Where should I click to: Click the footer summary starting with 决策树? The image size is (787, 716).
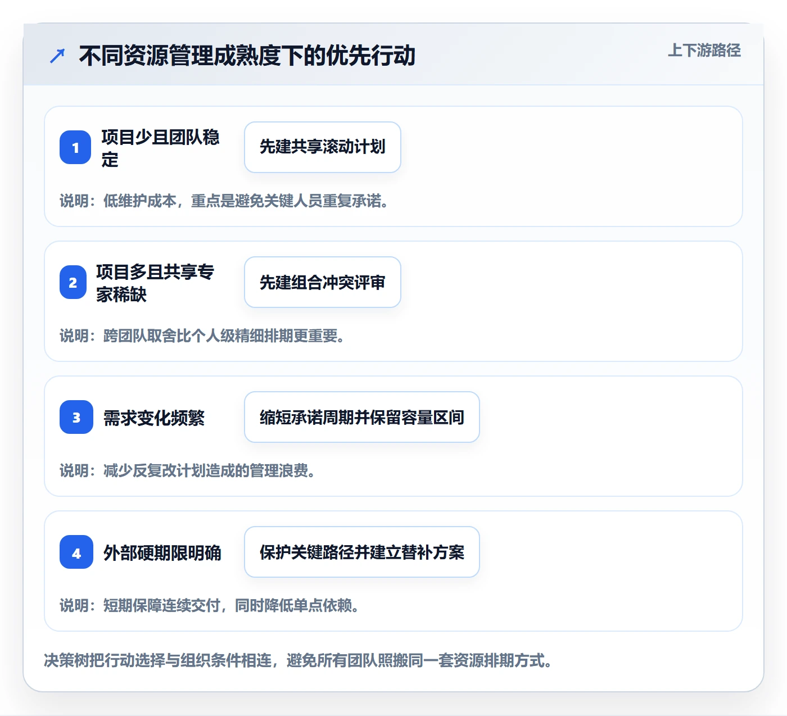point(298,660)
